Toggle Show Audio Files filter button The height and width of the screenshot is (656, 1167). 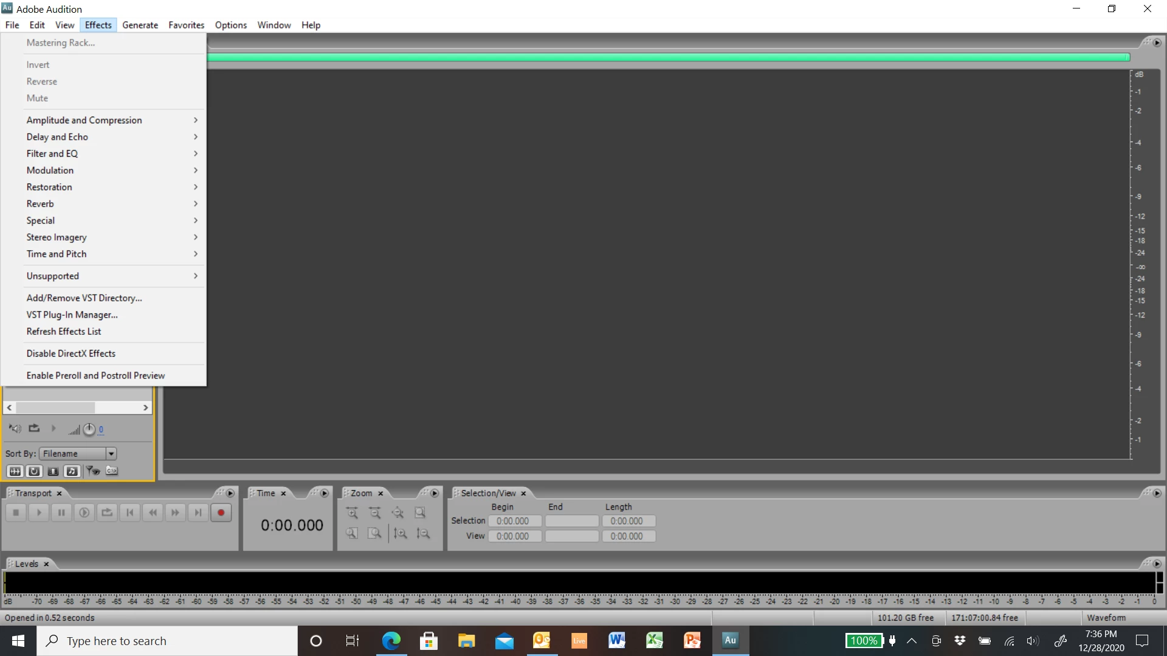point(15,471)
